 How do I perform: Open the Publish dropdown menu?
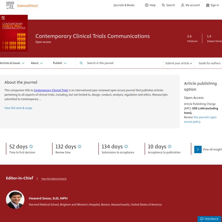click(60, 63)
